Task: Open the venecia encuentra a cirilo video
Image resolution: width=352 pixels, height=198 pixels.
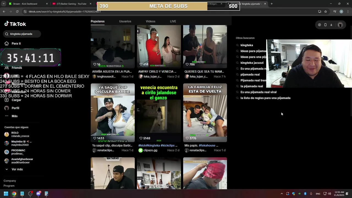Action: (x=159, y=113)
